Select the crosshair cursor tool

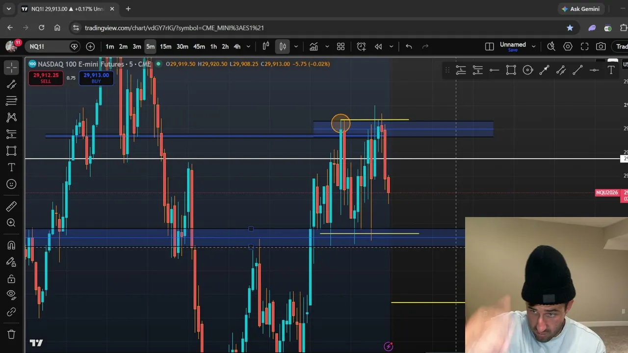tap(11, 68)
